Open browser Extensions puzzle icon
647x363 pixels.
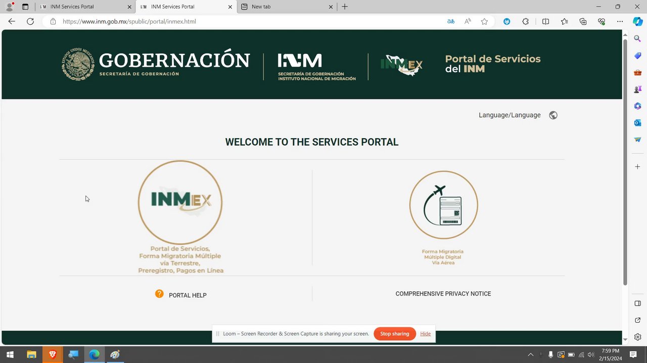pyautogui.click(x=526, y=21)
